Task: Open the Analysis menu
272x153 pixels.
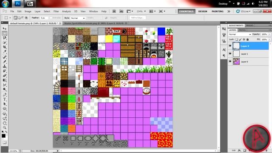Action: [66, 11]
